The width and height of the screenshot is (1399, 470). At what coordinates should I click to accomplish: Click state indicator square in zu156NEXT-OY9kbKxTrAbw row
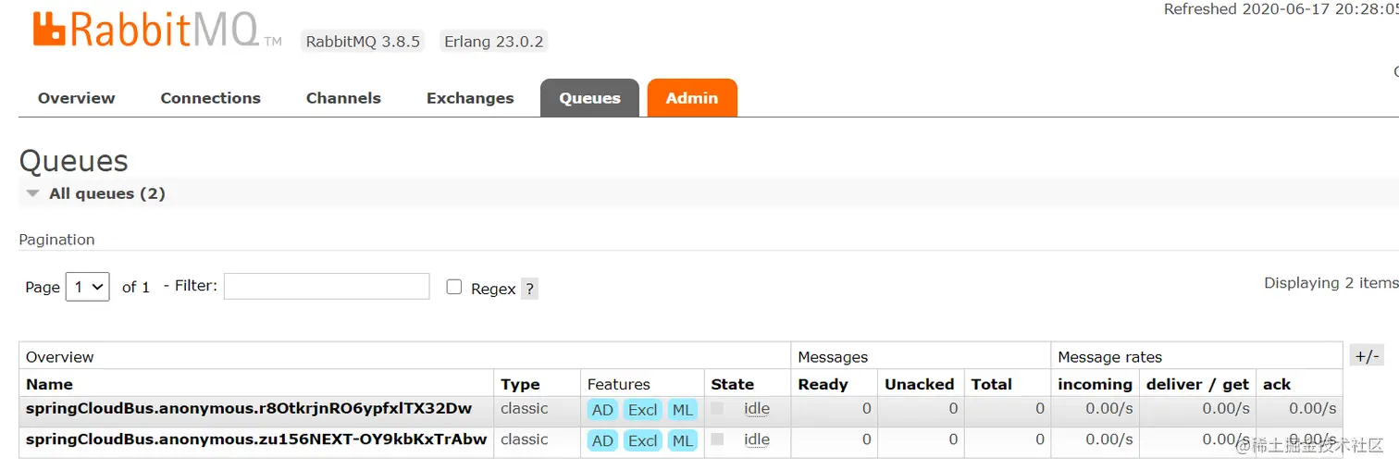pos(717,439)
